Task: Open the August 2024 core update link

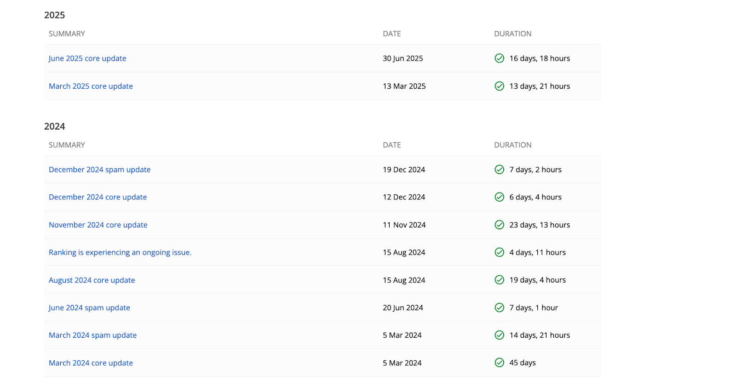Action: (x=92, y=280)
